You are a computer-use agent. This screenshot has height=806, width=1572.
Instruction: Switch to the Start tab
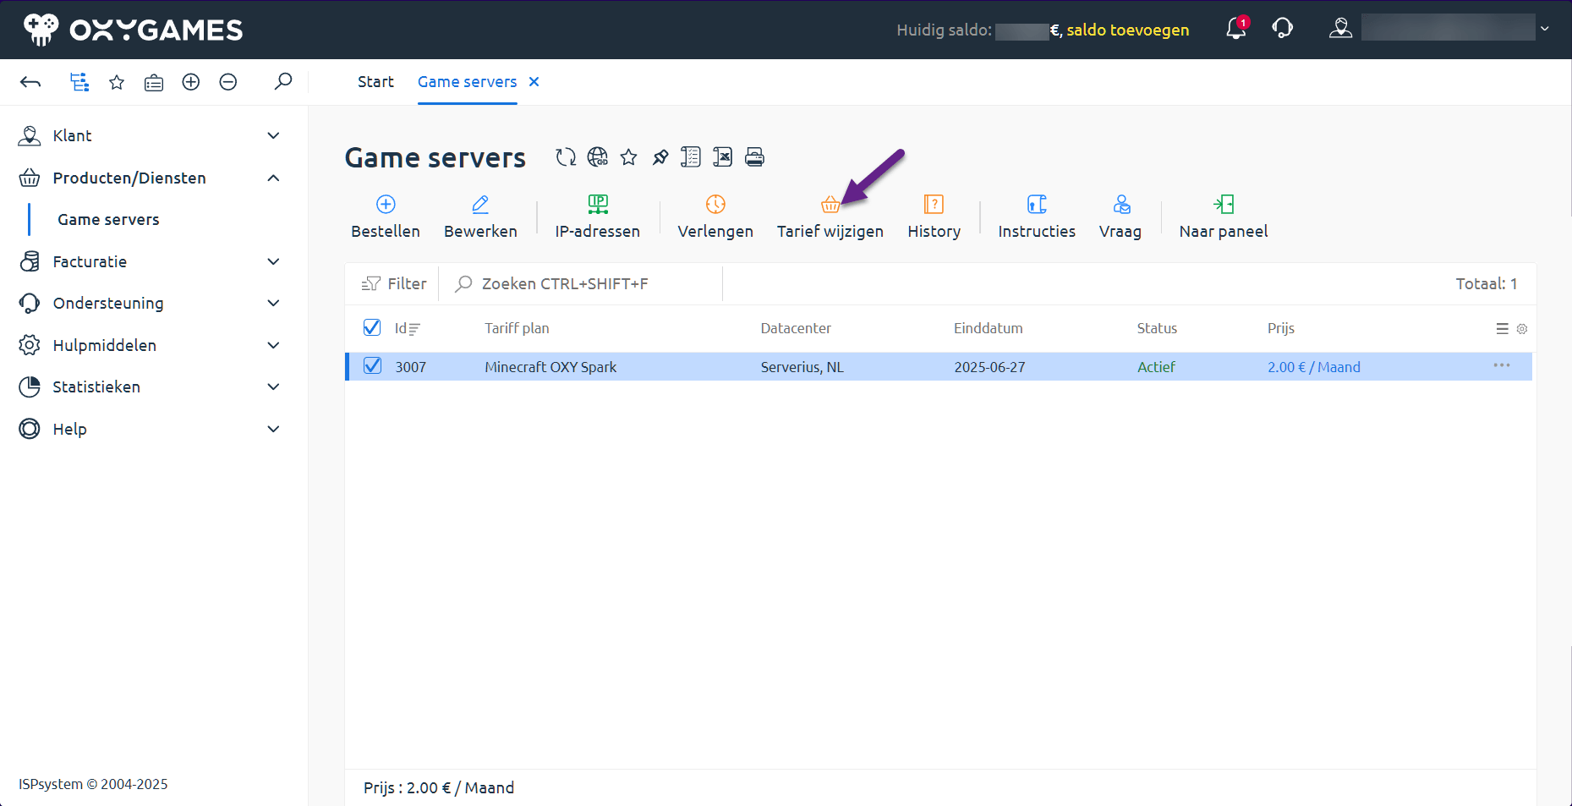pyautogui.click(x=375, y=82)
